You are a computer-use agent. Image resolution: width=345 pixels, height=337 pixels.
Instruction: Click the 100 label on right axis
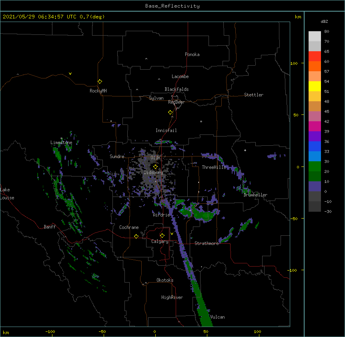click(x=294, y=63)
